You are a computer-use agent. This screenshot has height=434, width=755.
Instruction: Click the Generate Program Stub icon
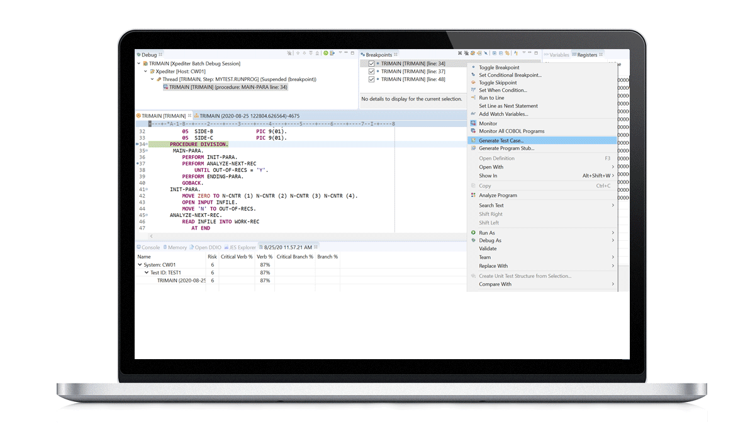(473, 148)
